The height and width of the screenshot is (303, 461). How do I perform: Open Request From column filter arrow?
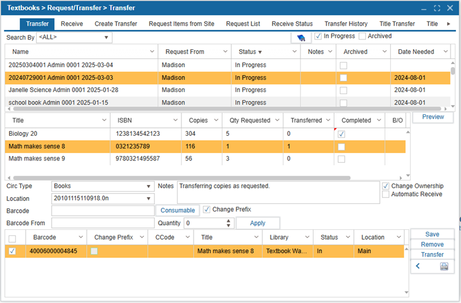click(x=225, y=52)
